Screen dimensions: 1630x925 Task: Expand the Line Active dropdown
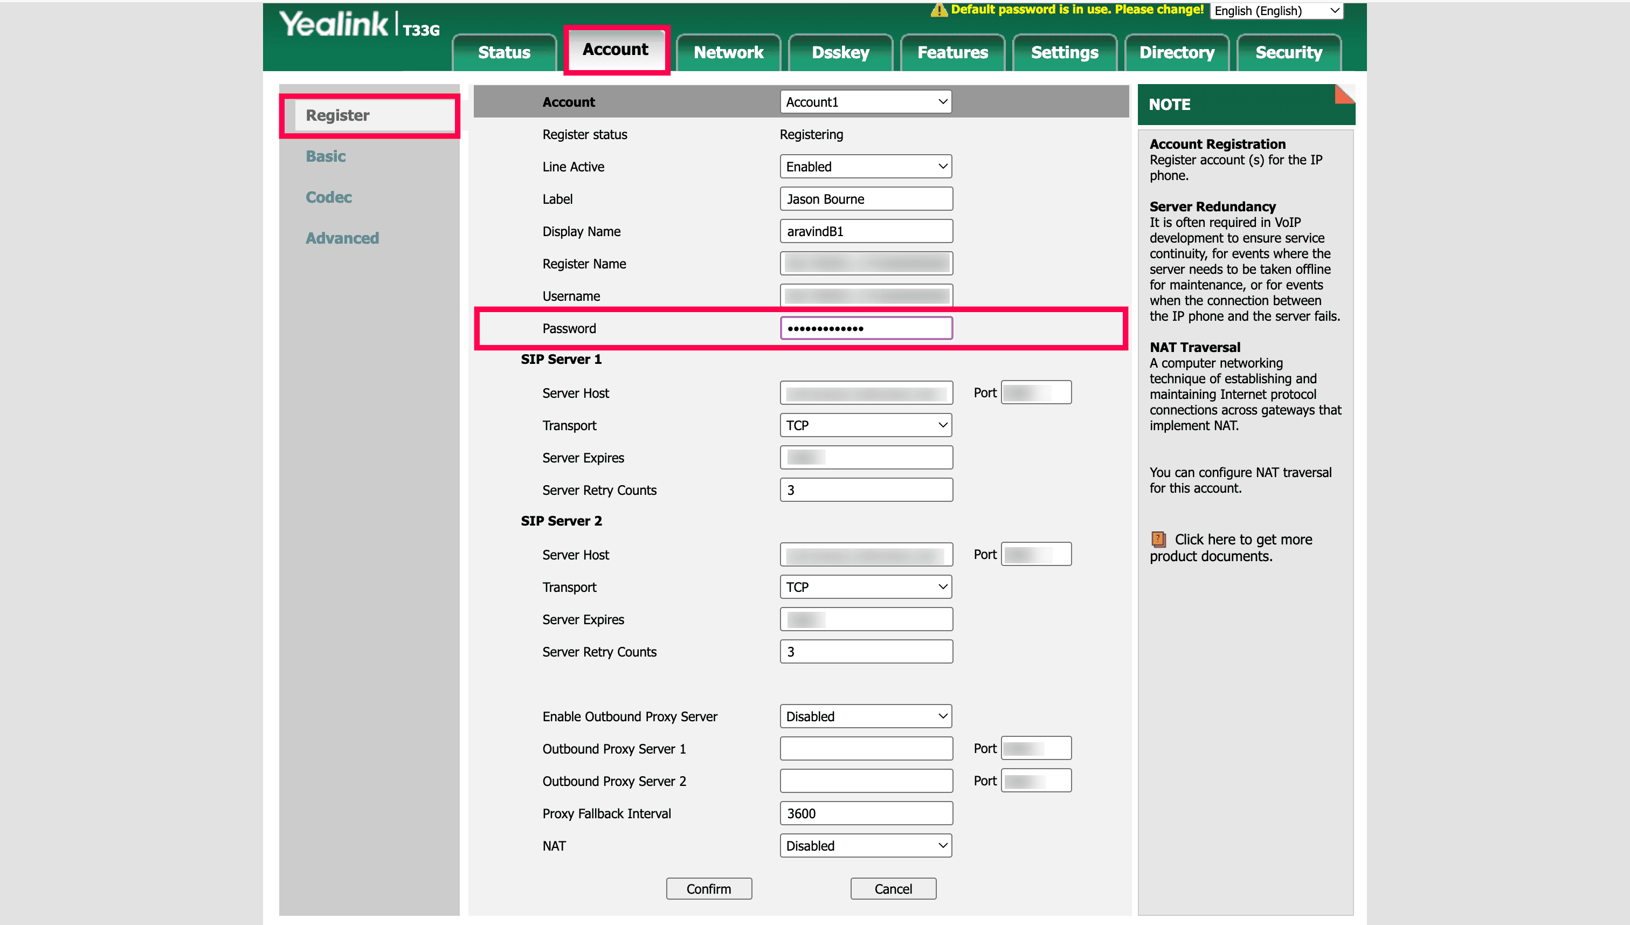(865, 167)
